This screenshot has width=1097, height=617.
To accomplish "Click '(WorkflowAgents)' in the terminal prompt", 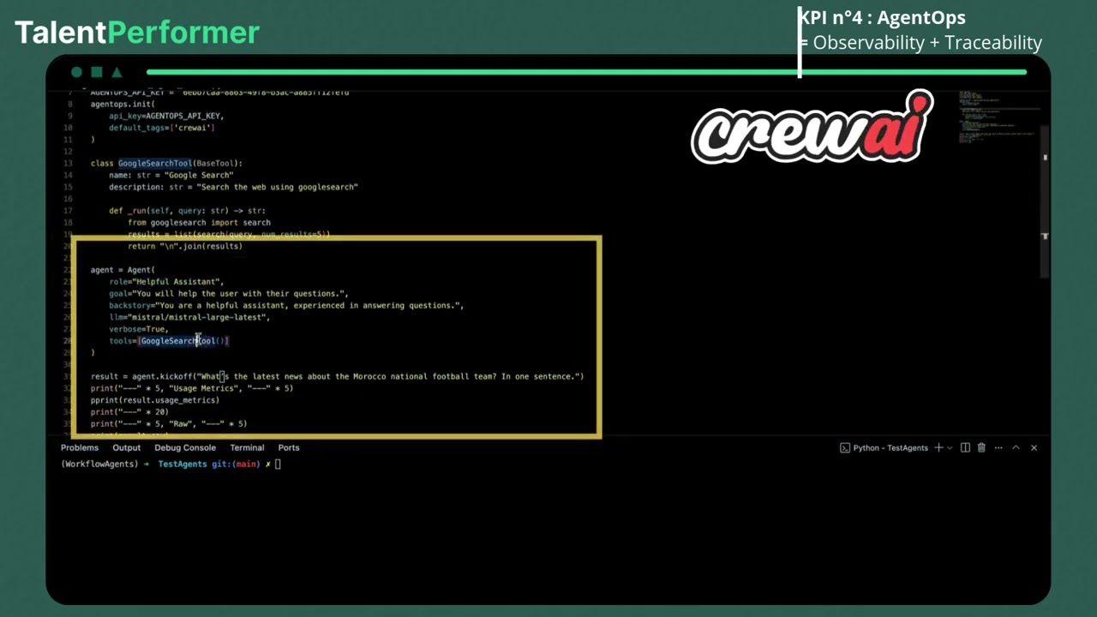I will [x=99, y=464].
